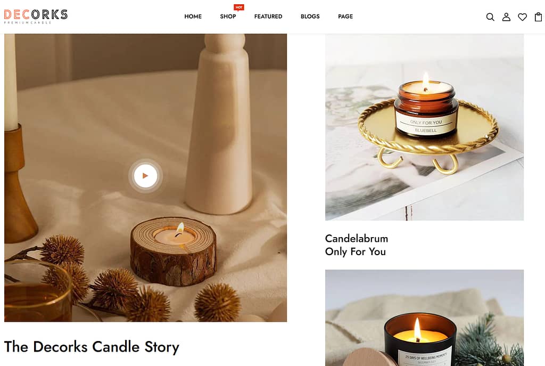Viewport: 545px width, 366px height.
Task: Open the Shop menu
Action: pyautogui.click(x=228, y=17)
